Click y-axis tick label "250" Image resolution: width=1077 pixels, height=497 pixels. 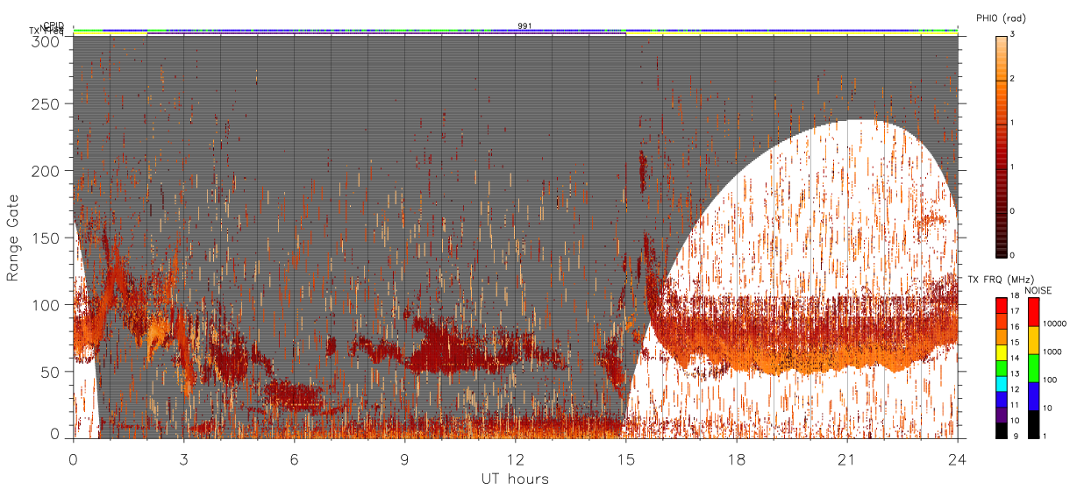[x=47, y=103]
